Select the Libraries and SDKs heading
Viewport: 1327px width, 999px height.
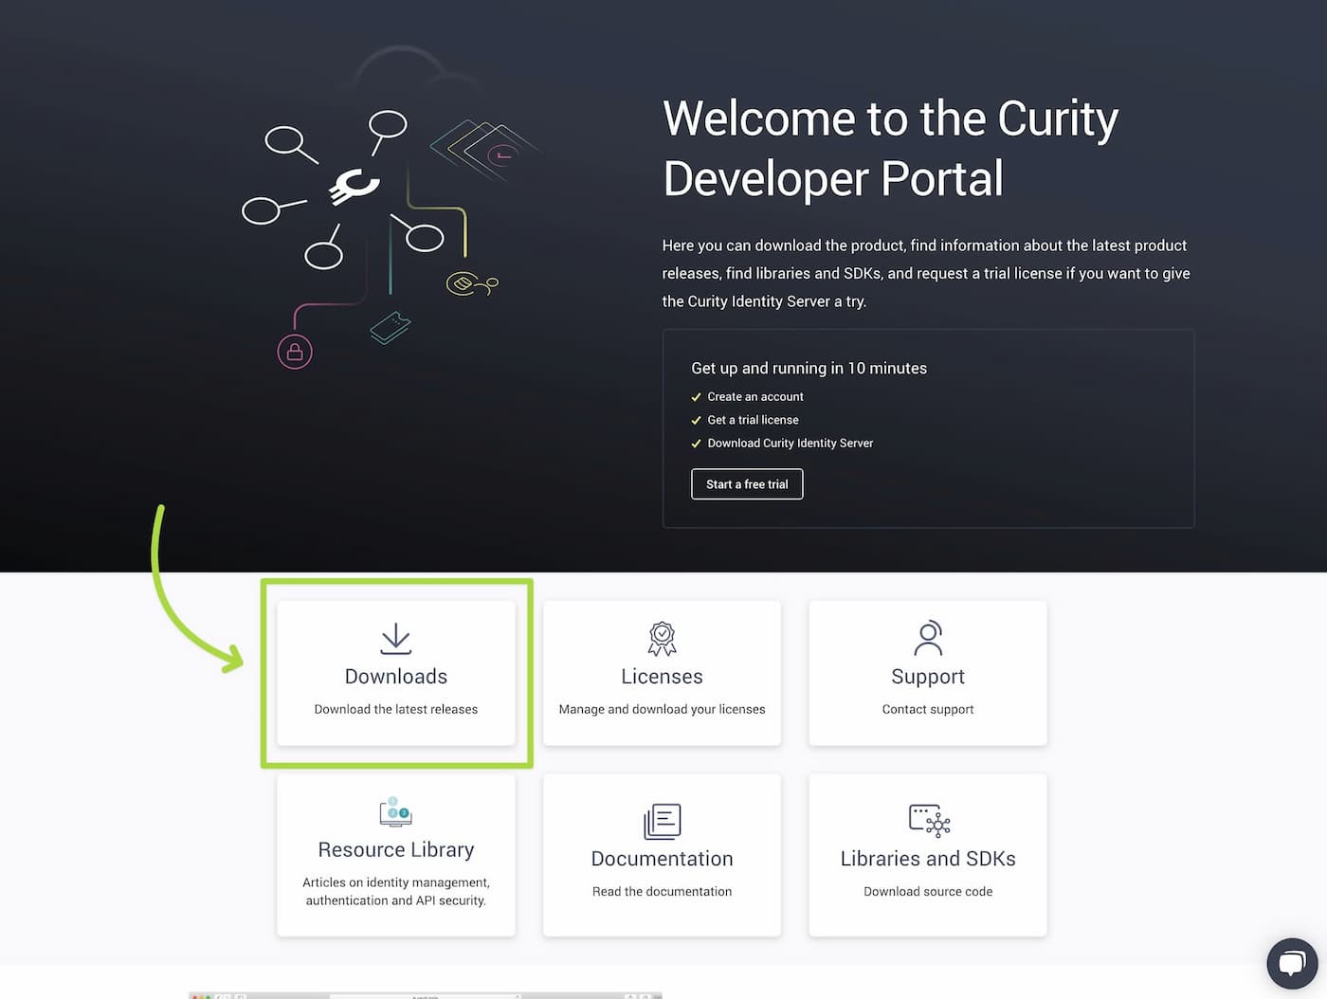[x=928, y=859]
